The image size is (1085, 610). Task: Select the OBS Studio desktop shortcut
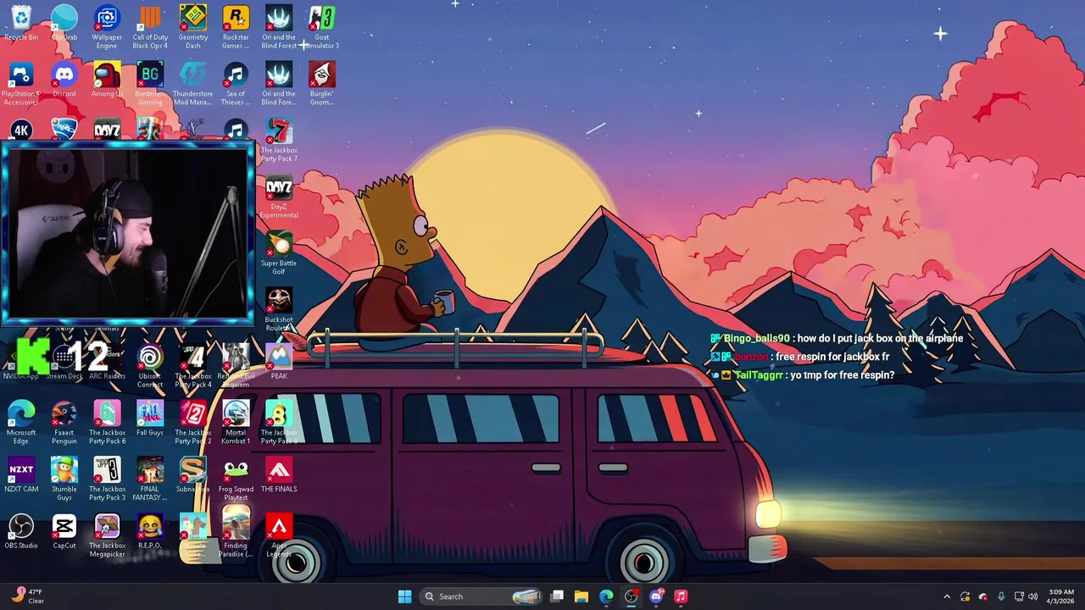click(x=21, y=532)
